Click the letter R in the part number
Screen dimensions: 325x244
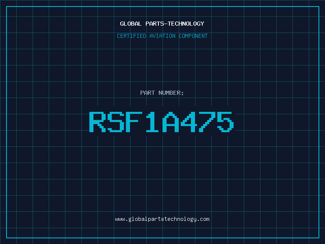97,122
